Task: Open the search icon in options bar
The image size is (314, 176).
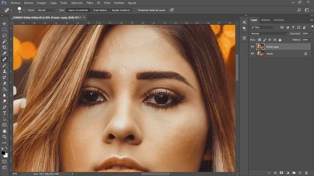Action: coord(299,10)
